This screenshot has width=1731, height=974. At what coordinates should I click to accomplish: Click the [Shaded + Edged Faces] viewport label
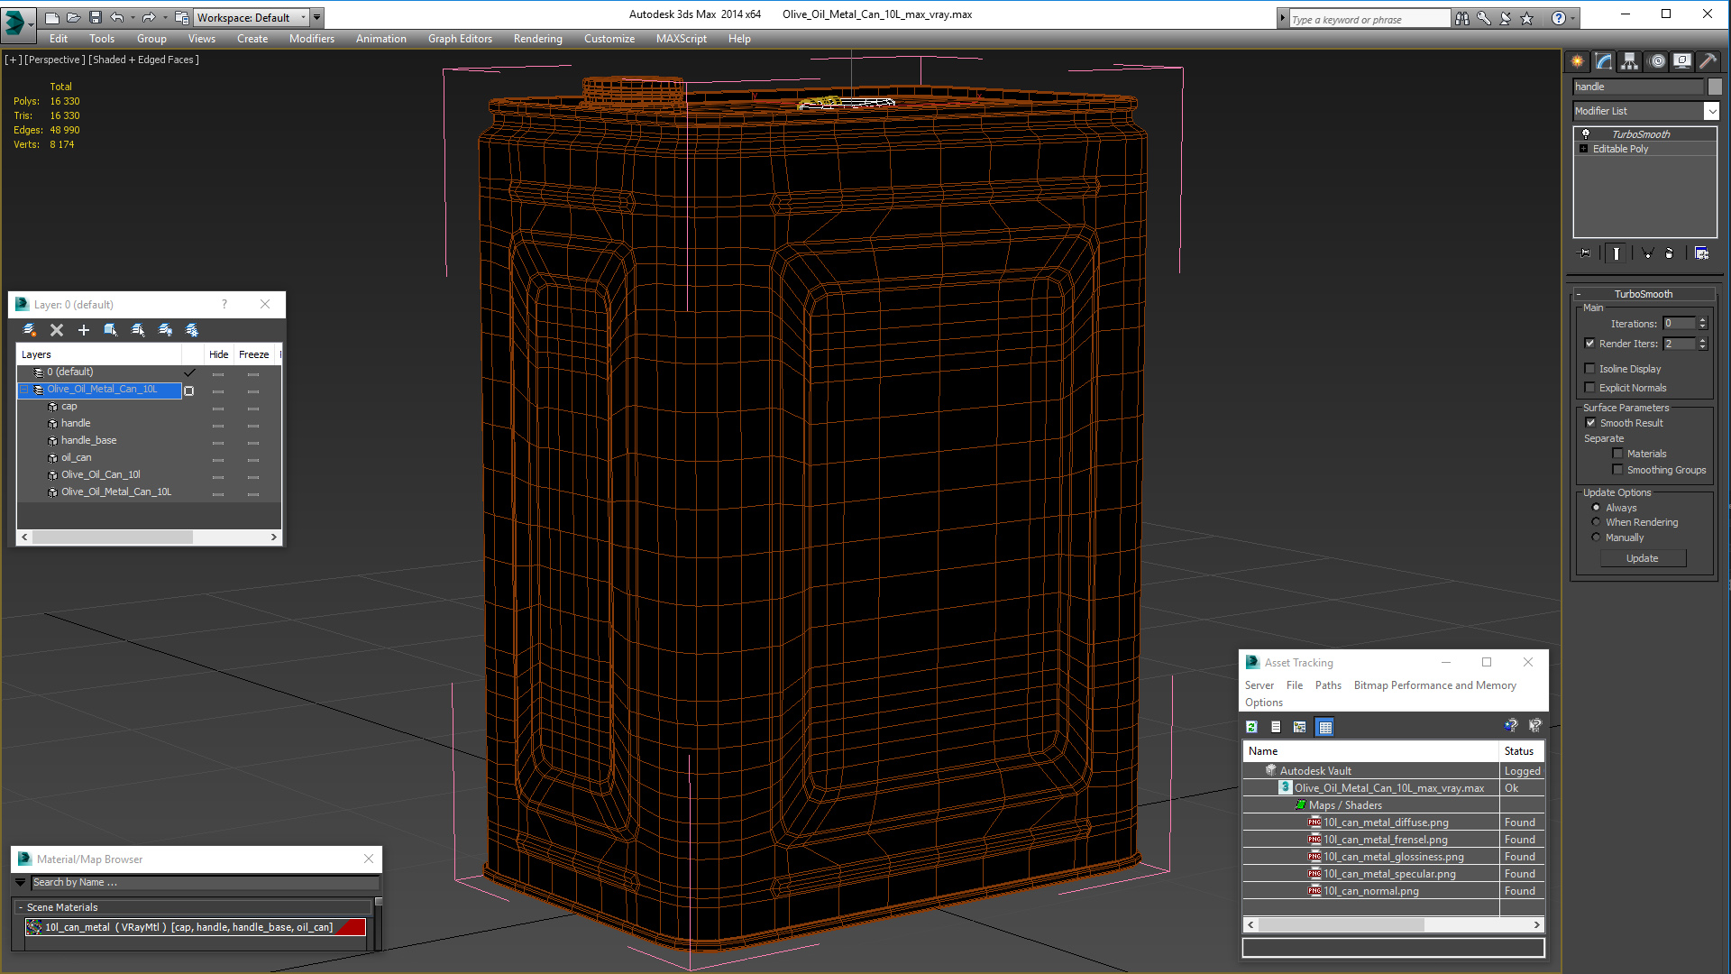click(144, 60)
